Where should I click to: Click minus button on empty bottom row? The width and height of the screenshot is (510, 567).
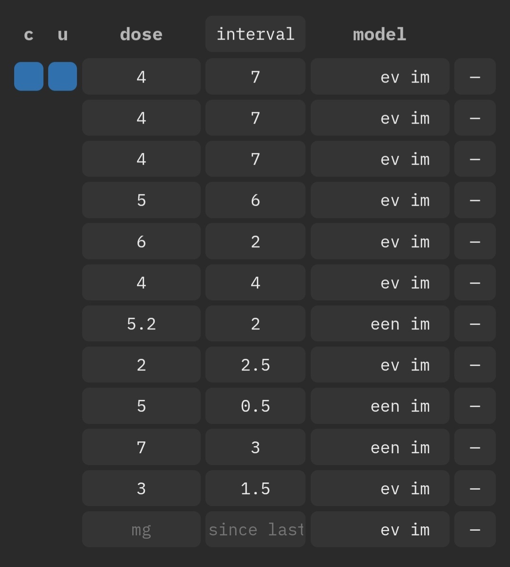pos(475,529)
